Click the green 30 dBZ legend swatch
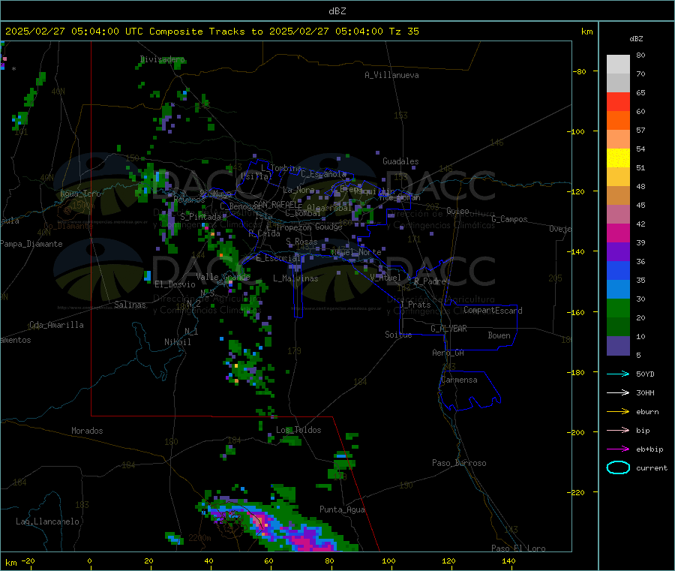Screen dimensions: 675x571 click(618, 308)
